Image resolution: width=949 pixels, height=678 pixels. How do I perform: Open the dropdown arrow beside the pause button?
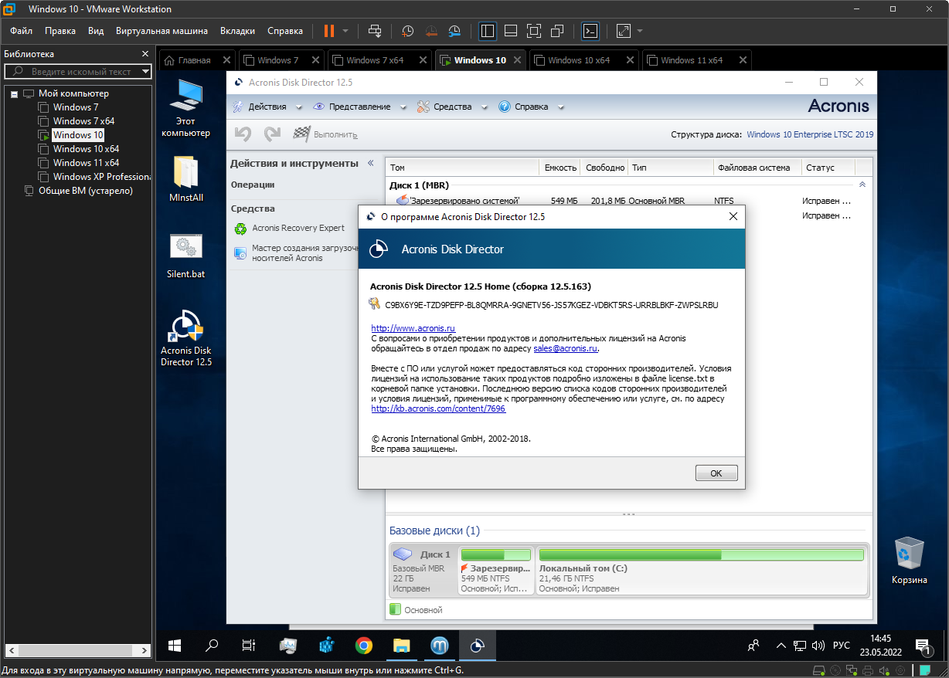345,31
